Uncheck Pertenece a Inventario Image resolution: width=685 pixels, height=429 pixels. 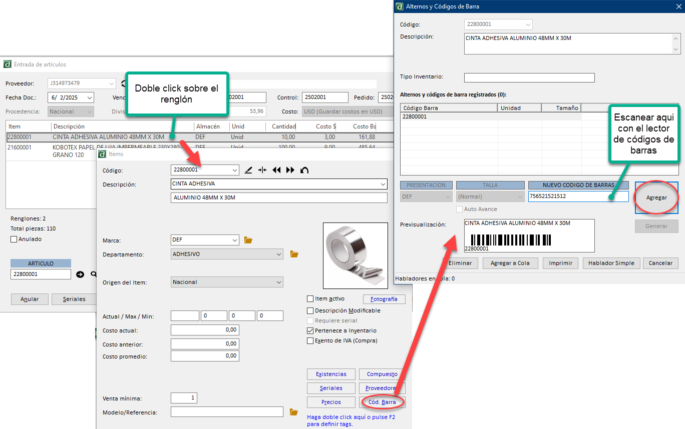310,330
